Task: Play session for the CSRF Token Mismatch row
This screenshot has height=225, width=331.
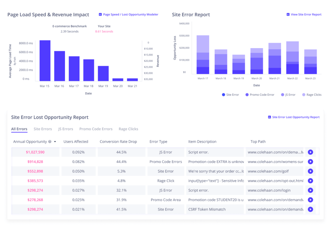Action: (x=310, y=209)
